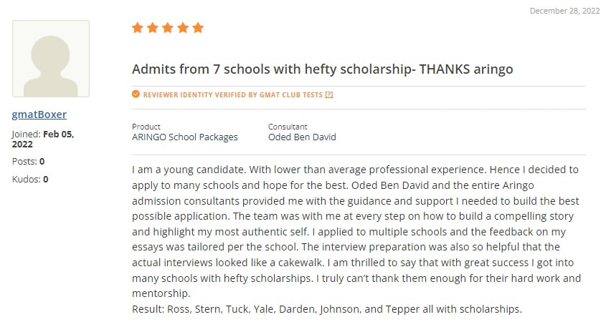Click the third orange rating star
This screenshot has width=606, height=322.
[x=168, y=28]
